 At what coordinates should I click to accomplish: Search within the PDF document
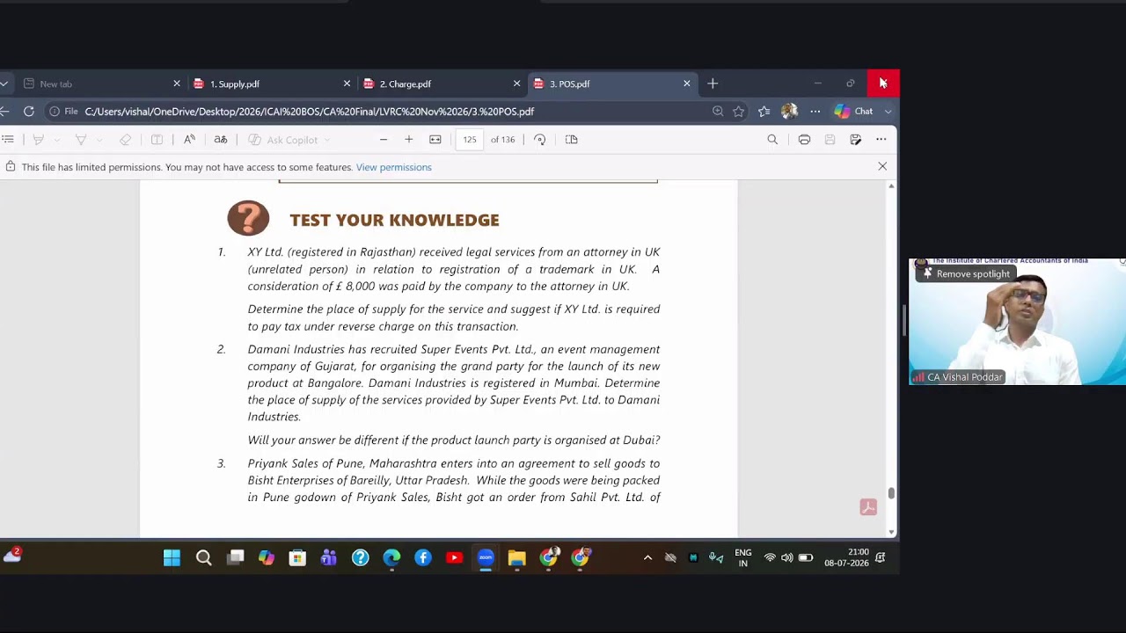[x=772, y=140]
